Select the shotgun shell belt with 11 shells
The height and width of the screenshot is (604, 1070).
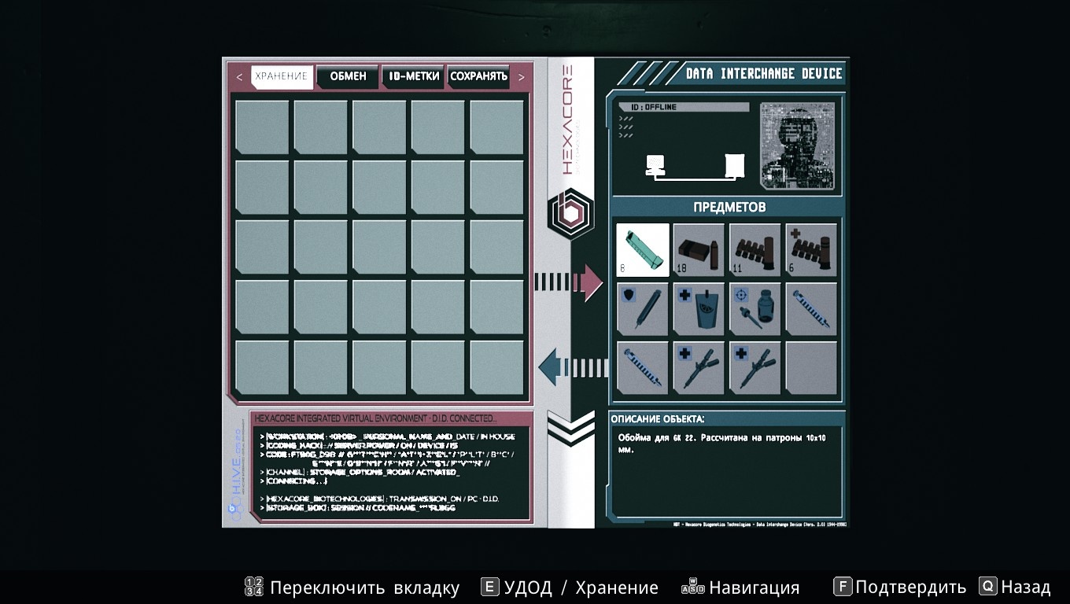(x=755, y=250)
